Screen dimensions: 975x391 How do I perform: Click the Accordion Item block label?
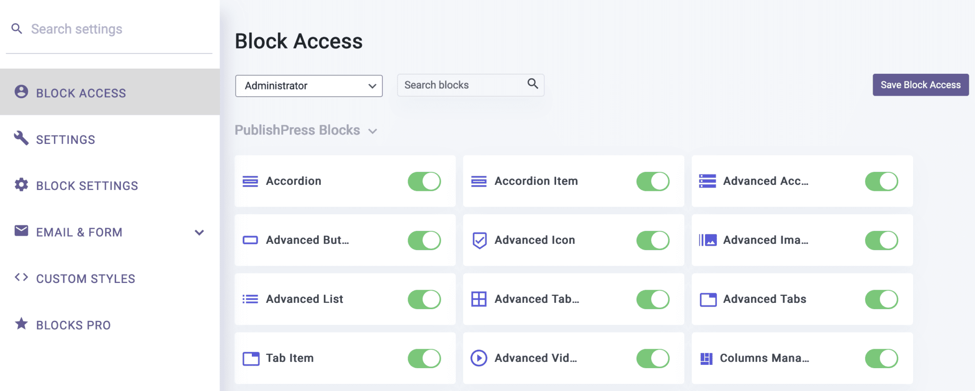point(536,181)
